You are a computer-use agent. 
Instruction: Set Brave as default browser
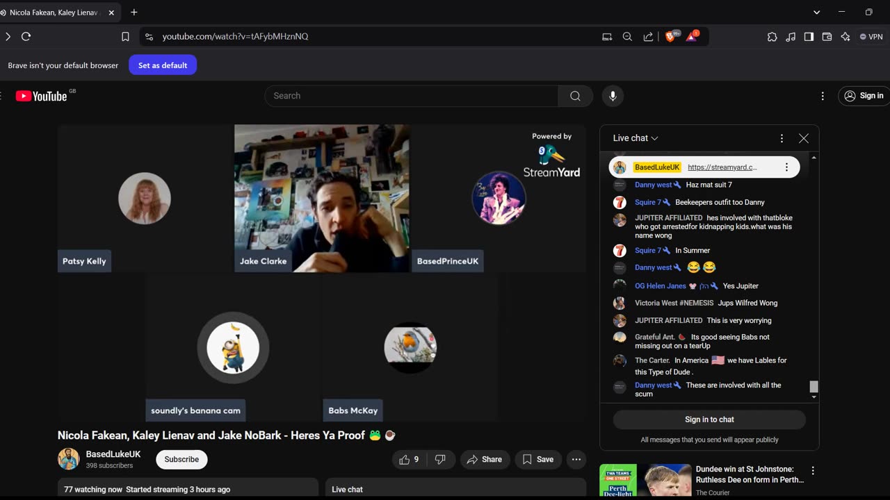click(x=163, y=65)
